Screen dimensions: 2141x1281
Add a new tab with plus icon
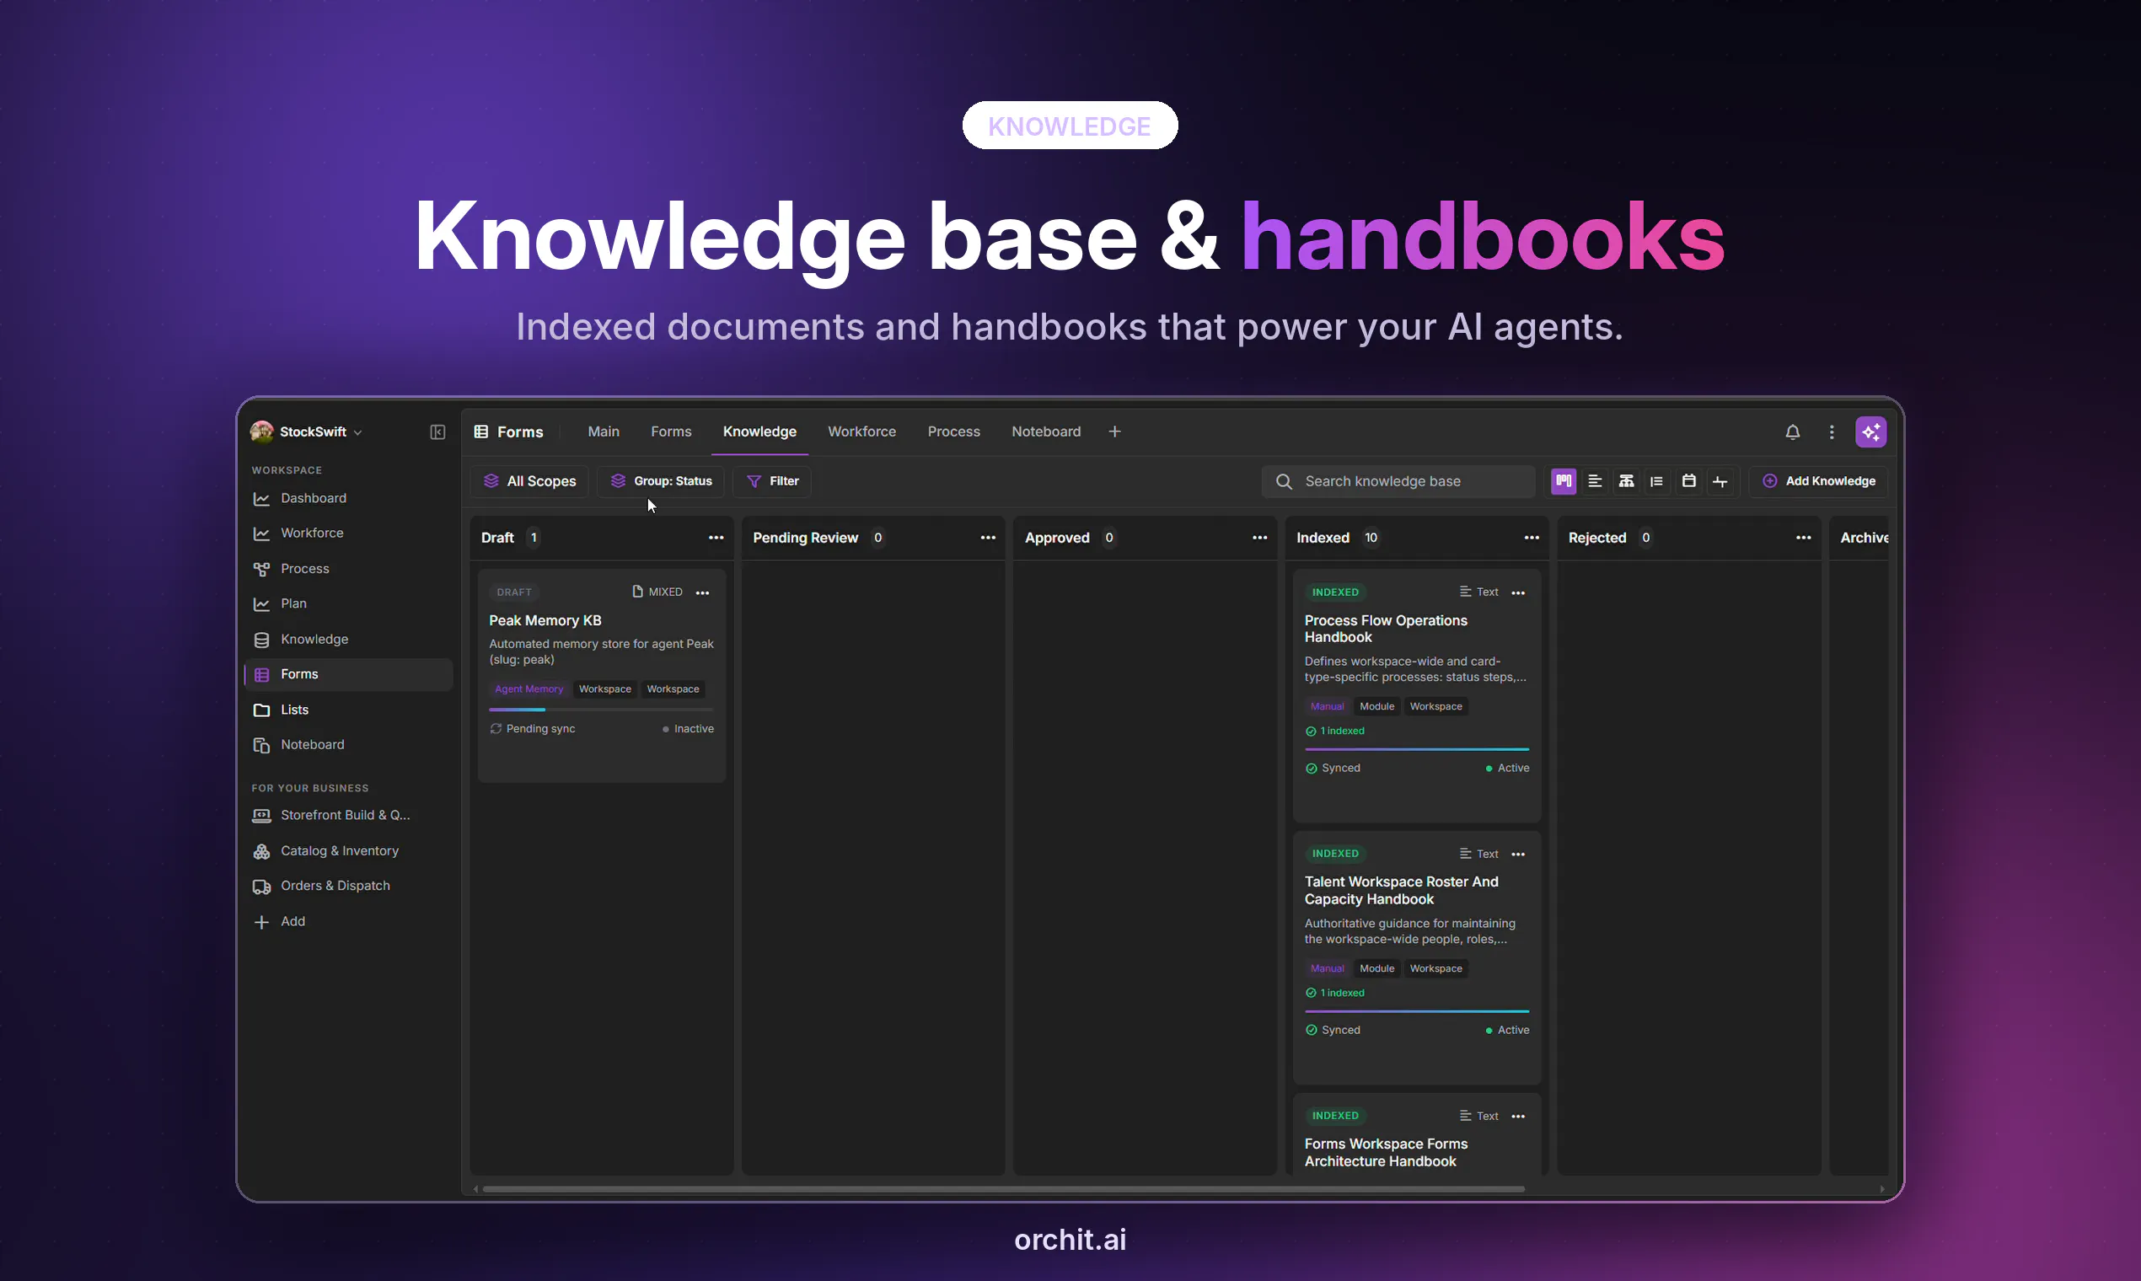1114,431
